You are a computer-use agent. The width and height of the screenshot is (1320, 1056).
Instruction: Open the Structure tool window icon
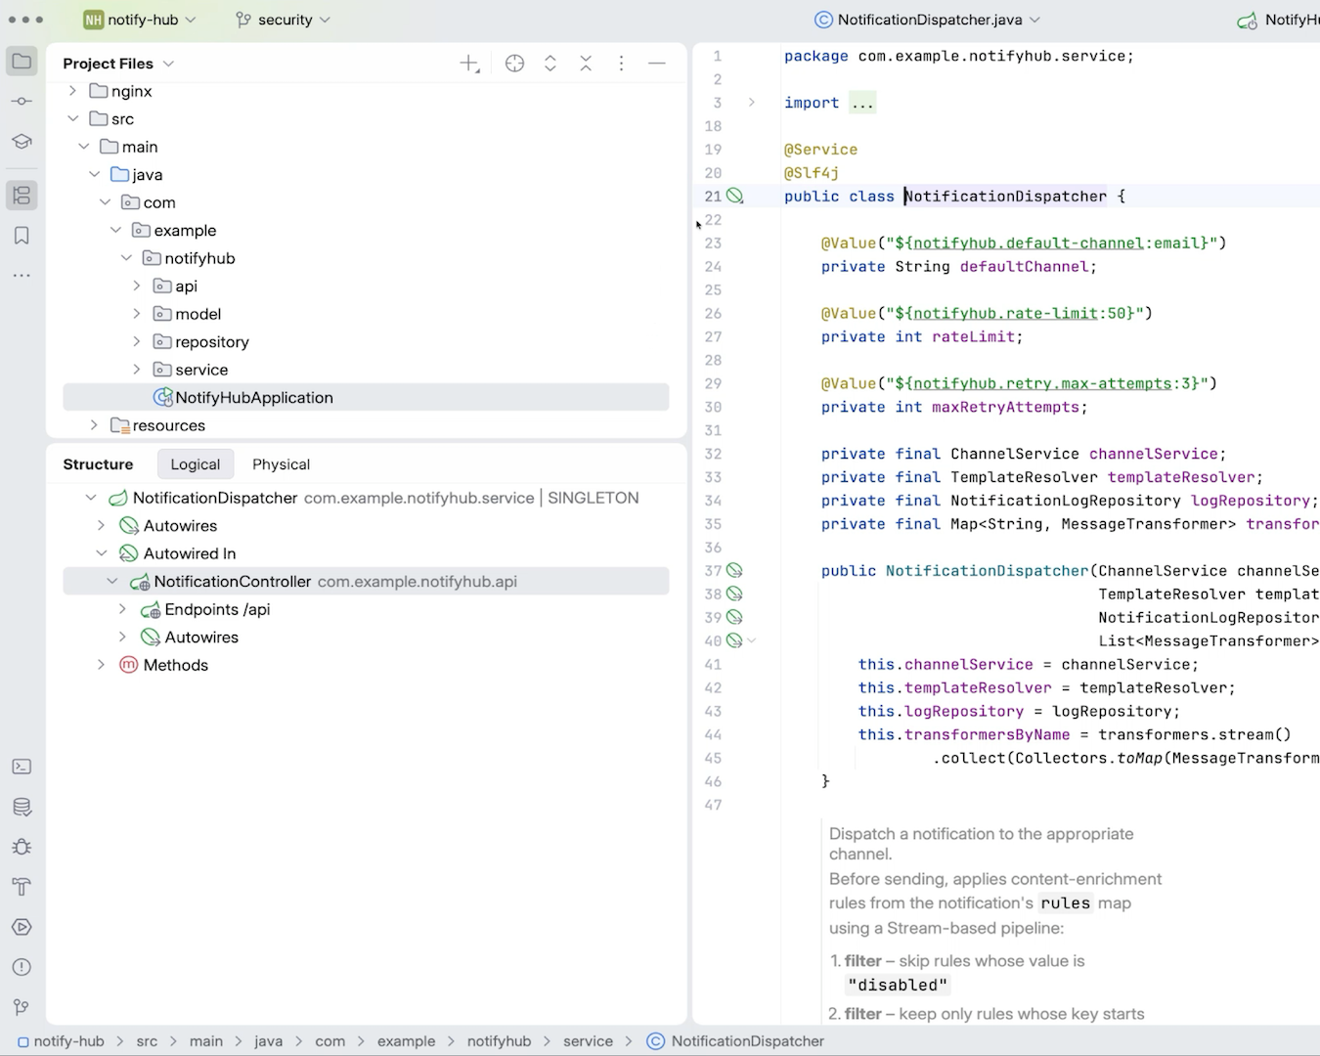(22, 196)
